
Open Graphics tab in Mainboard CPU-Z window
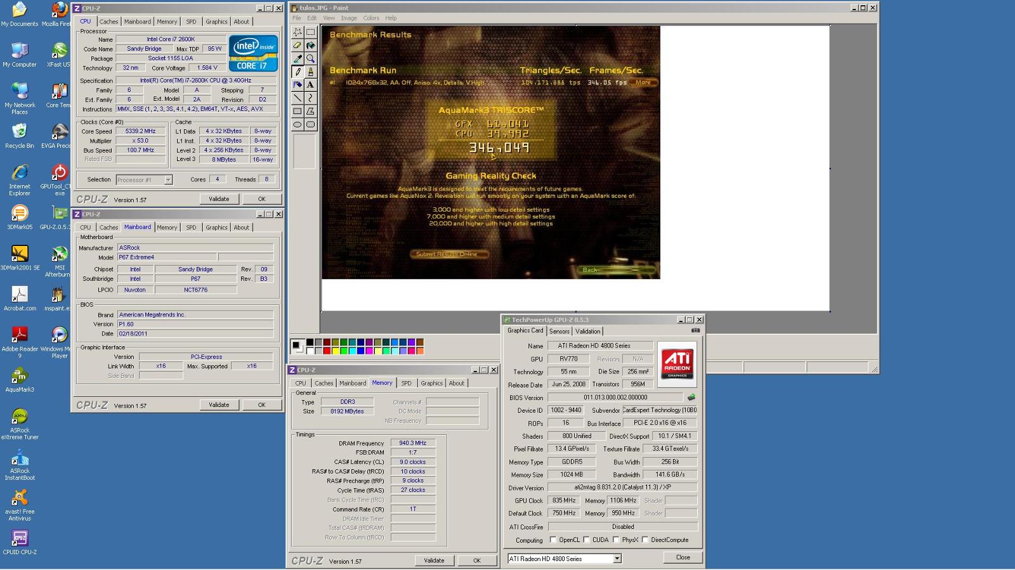(x=216, y=227)
